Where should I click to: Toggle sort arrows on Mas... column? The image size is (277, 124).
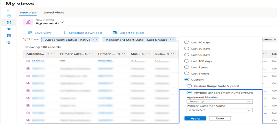click(x=143, y=54)
